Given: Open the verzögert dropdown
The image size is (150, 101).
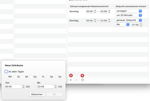Looking at the screenshot, I should pos(128,11).
